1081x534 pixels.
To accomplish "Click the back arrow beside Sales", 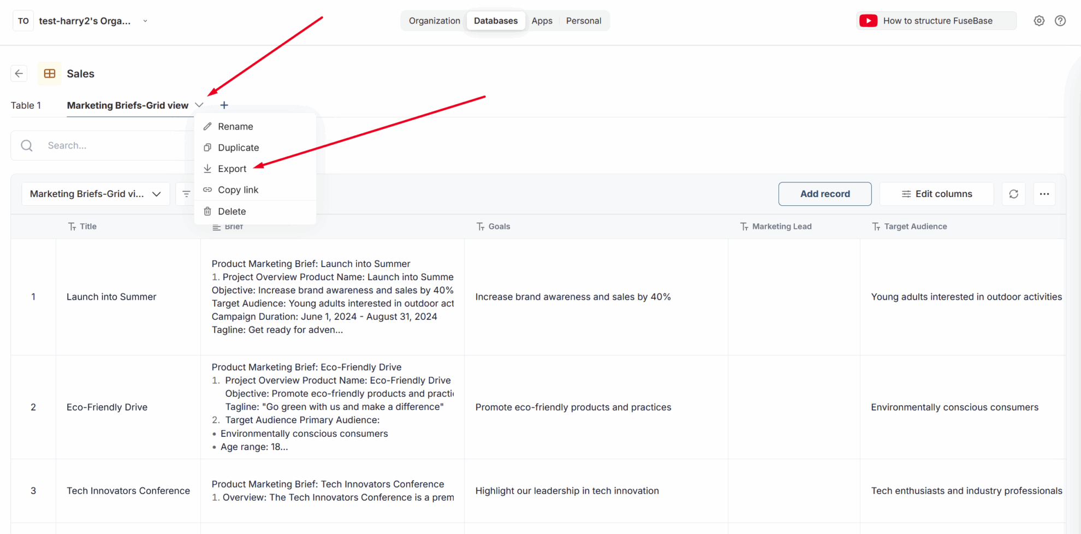I will pos(19,73).
